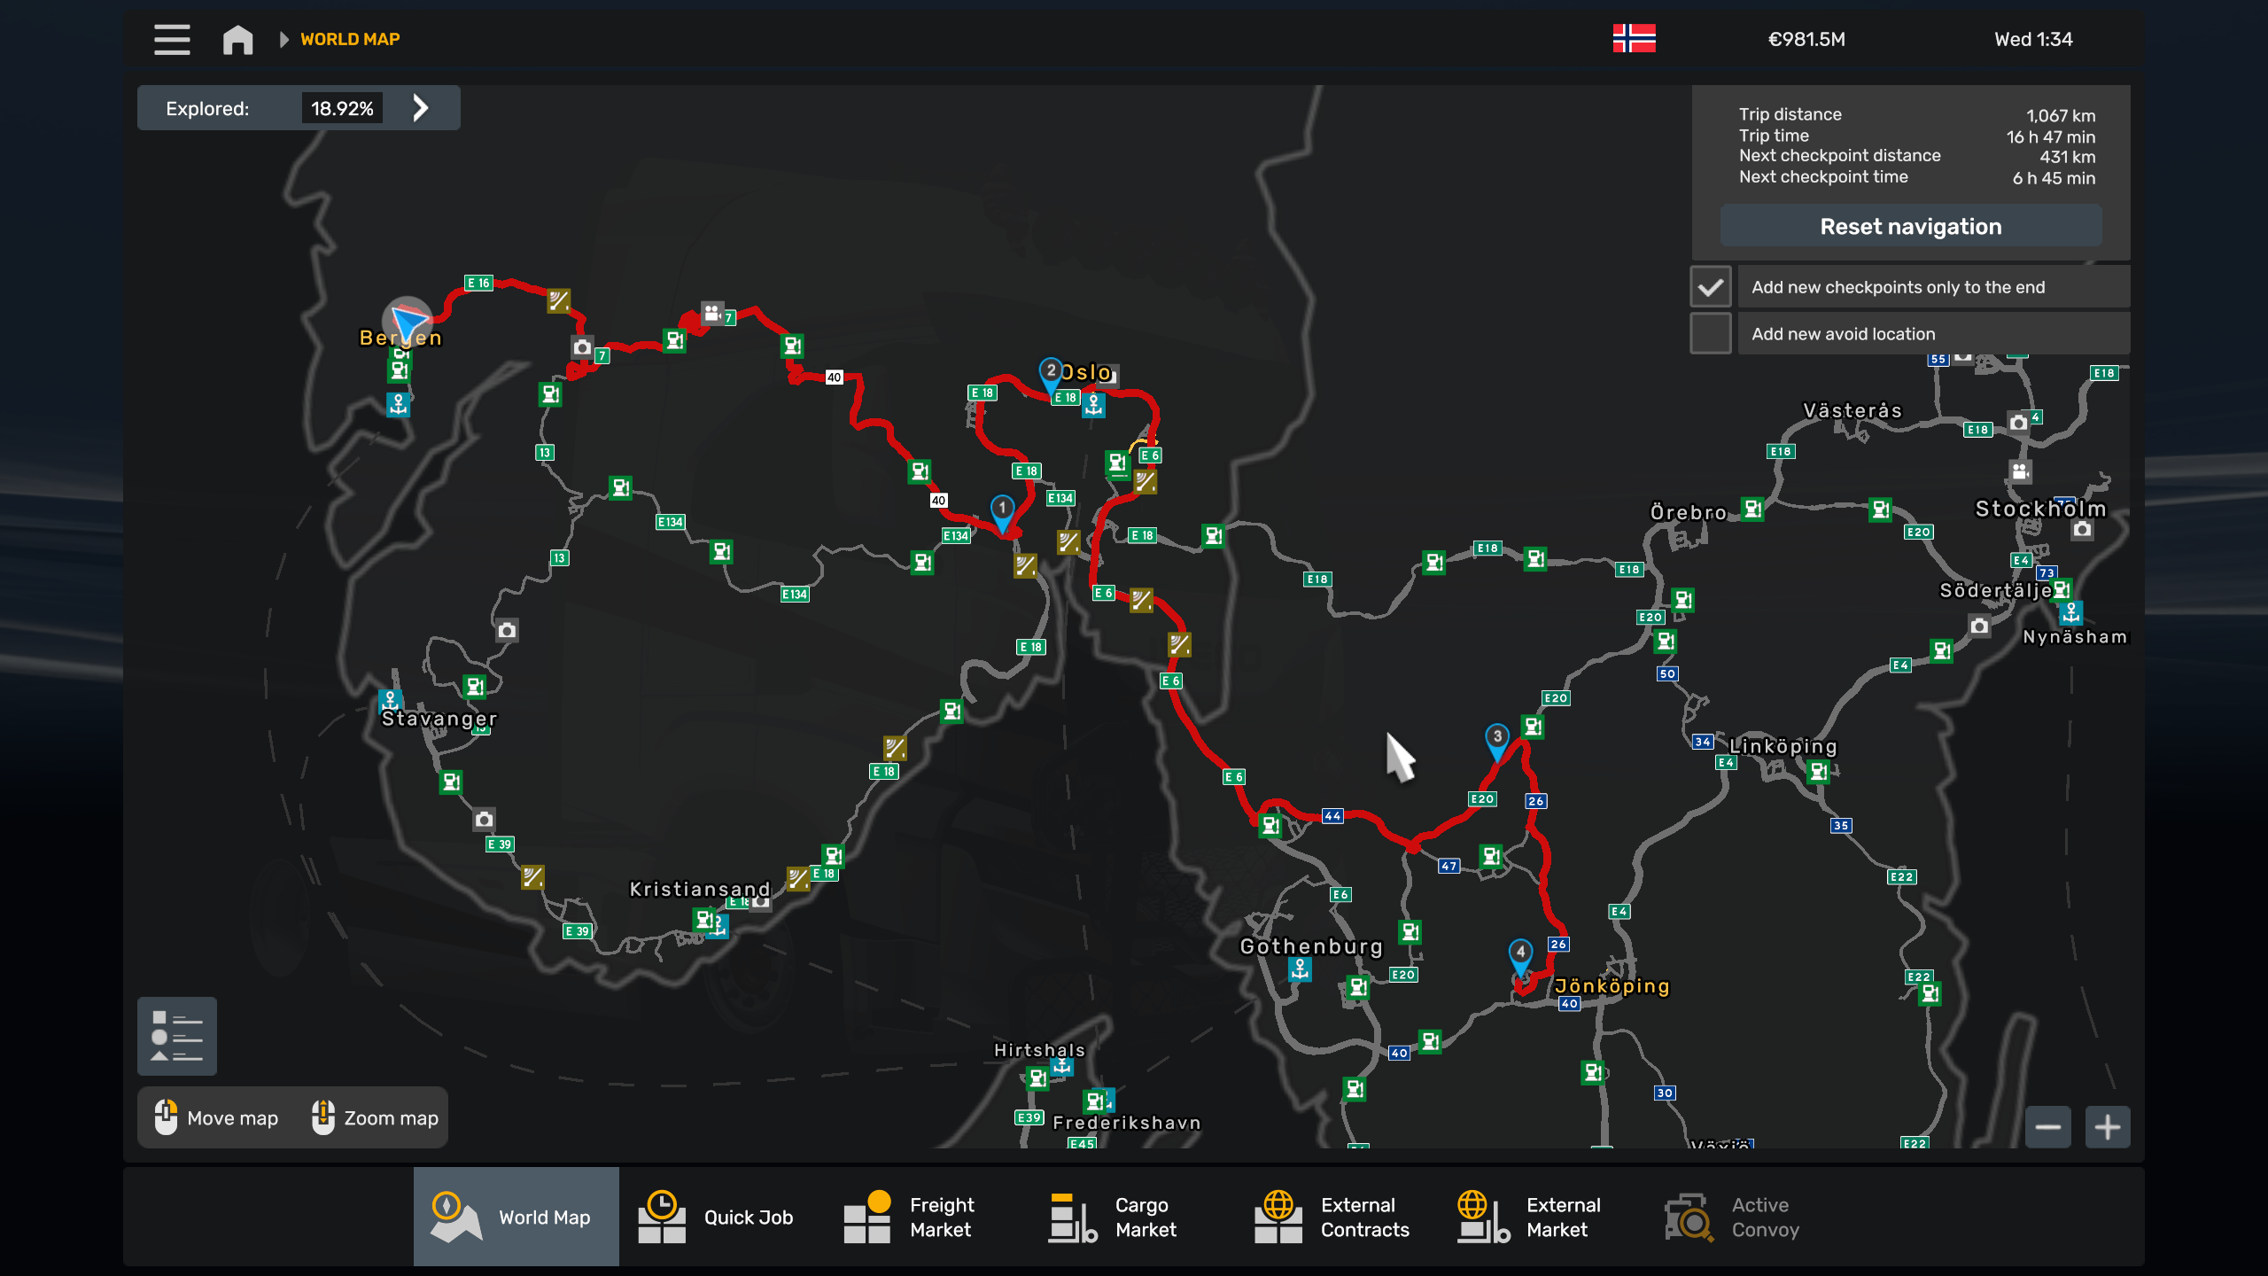The image size is (2268, 1276).
Task: Click the breadcrumb arrow before World Map
Action: 283,39
